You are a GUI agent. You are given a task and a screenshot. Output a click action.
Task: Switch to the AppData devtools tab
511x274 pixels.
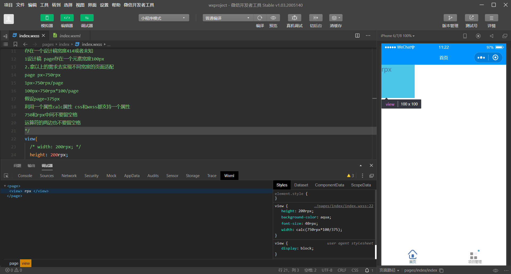pos(132,176)
